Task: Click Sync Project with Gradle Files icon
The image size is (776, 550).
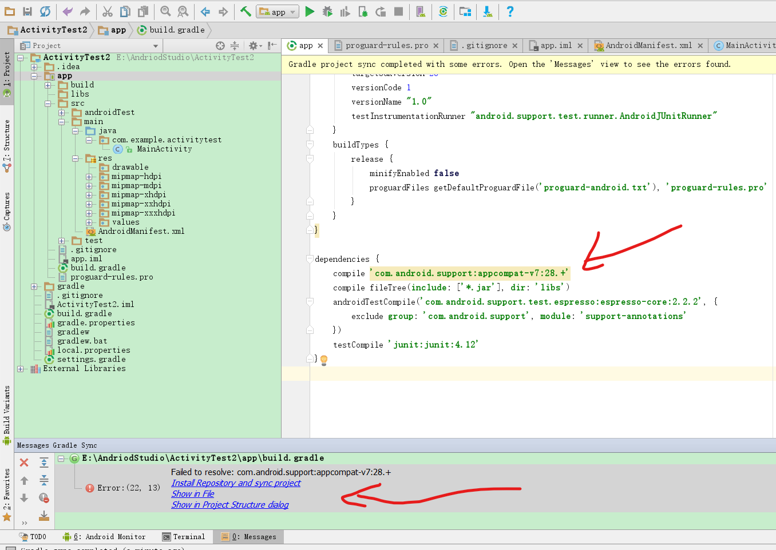Action: point(443,11)
